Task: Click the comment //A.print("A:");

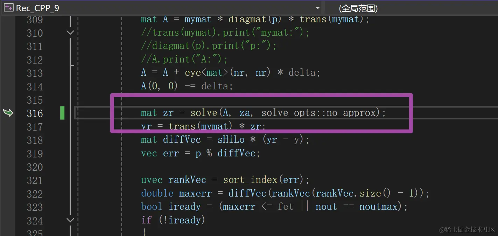Action: [x=184, y=59]
